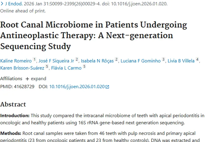Open author José F Siqueira Jr
The width and height of the screenshot is (213, 142).
click(x=56, y=61)
